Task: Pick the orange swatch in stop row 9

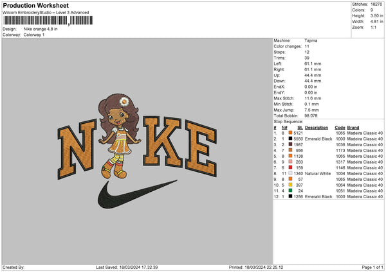Action: pos(291,179)
